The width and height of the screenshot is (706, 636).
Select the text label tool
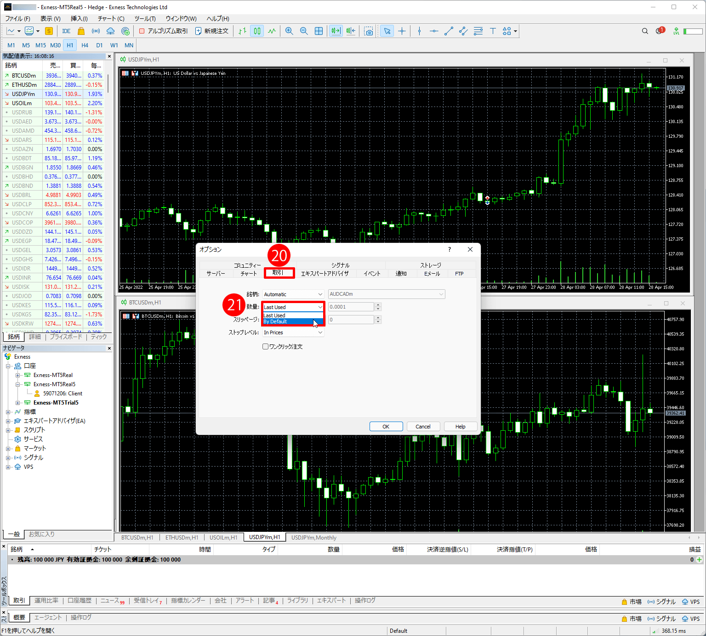pyautogui.click(x=493, y=31)
